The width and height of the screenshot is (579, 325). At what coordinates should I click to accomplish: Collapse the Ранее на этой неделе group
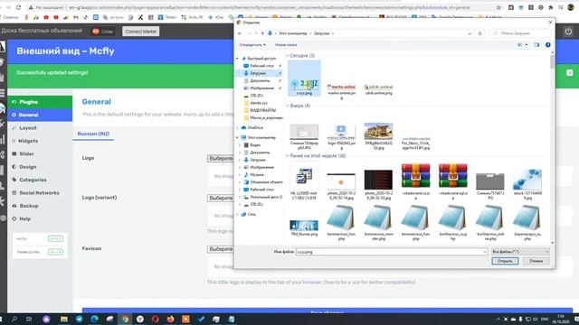(288, 156)
